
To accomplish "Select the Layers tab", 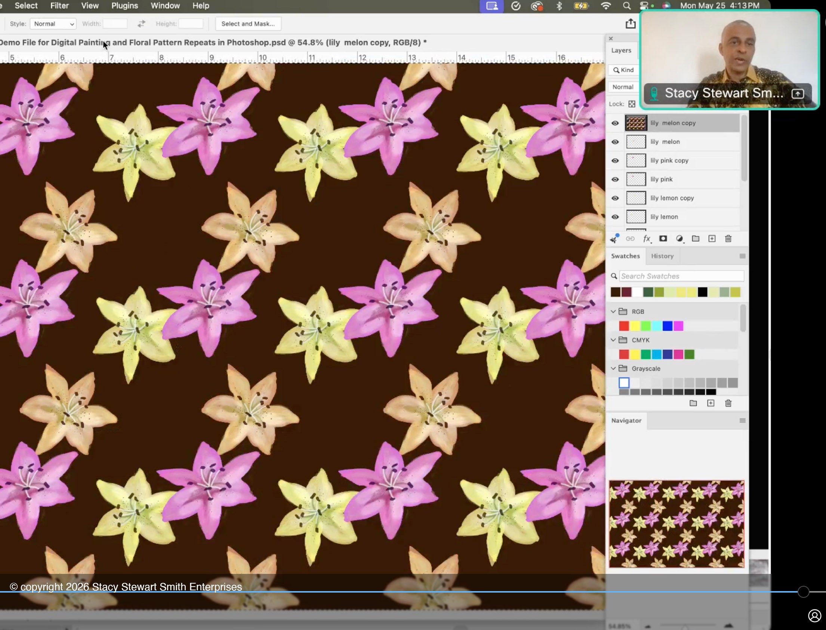I will pyautogui.click(x=621, y=50).
